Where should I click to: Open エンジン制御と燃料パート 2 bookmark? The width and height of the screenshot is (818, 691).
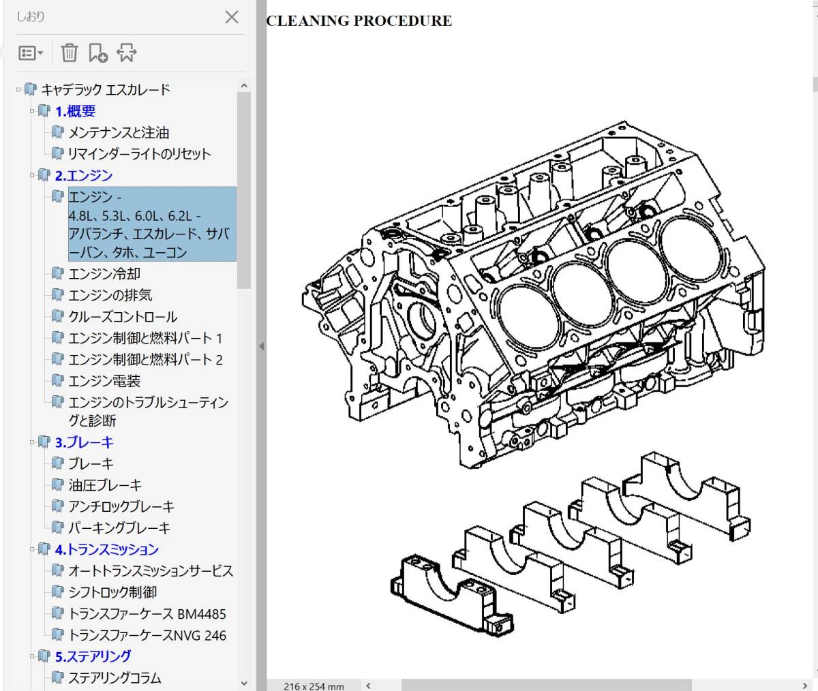click(x=145, y=359)
